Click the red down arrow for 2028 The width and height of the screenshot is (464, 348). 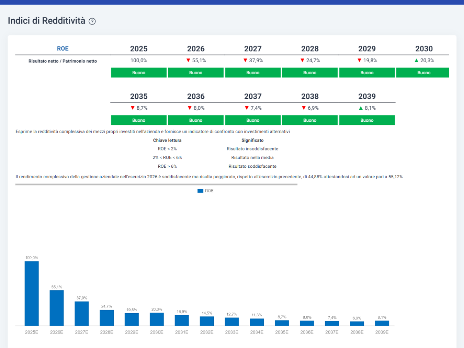tap(302, 60)
